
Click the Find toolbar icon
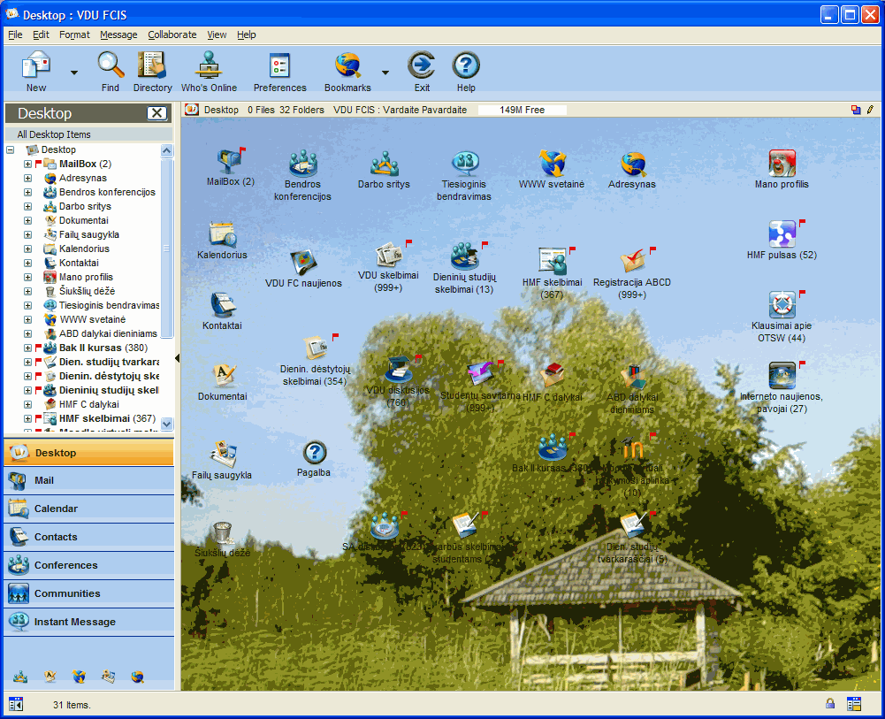(x=111, y=67)
